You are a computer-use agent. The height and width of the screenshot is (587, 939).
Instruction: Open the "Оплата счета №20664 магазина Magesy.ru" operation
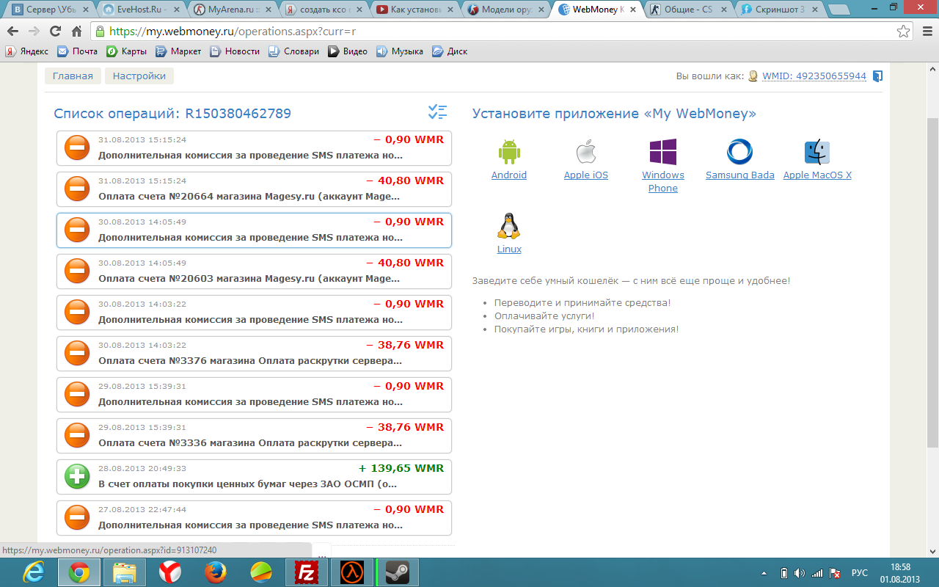click(254, 189)
